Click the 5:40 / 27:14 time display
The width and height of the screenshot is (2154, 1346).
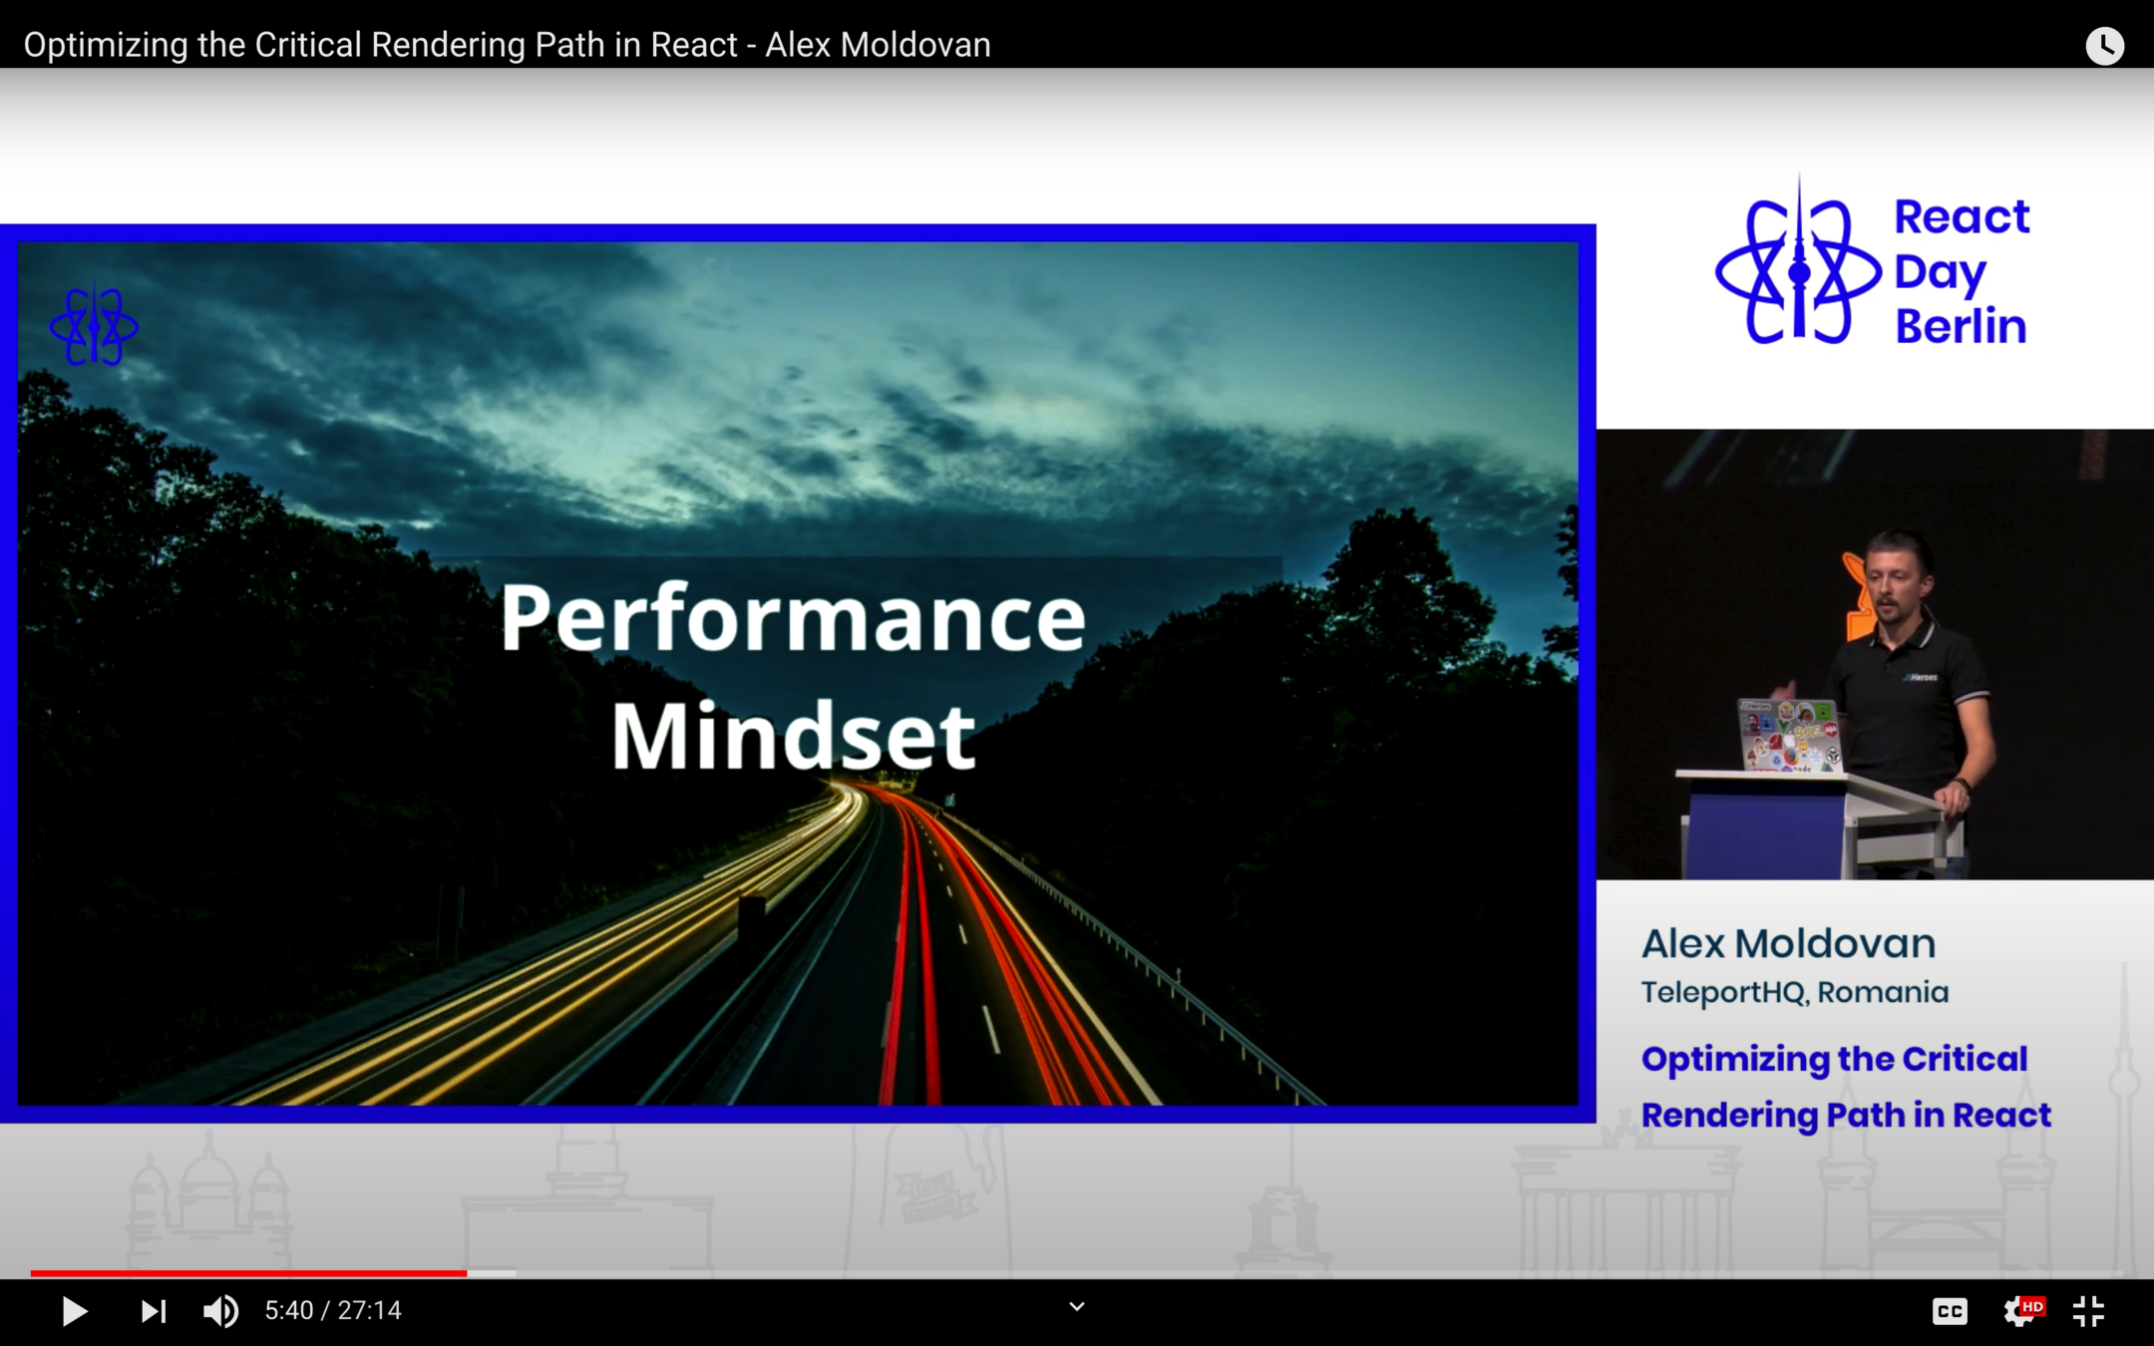pyautogui.click(x=333, y=1311)
